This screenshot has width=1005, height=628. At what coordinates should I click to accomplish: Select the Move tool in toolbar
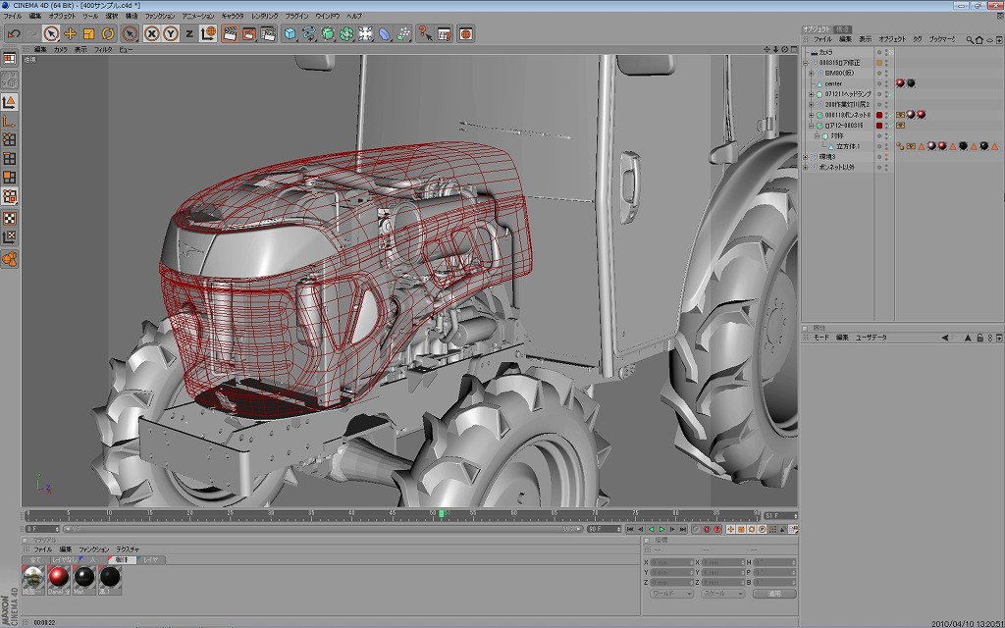coord(70,33)
